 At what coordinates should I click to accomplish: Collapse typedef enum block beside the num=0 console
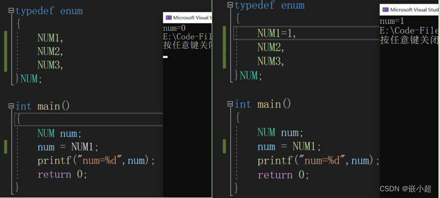(11, 11)
